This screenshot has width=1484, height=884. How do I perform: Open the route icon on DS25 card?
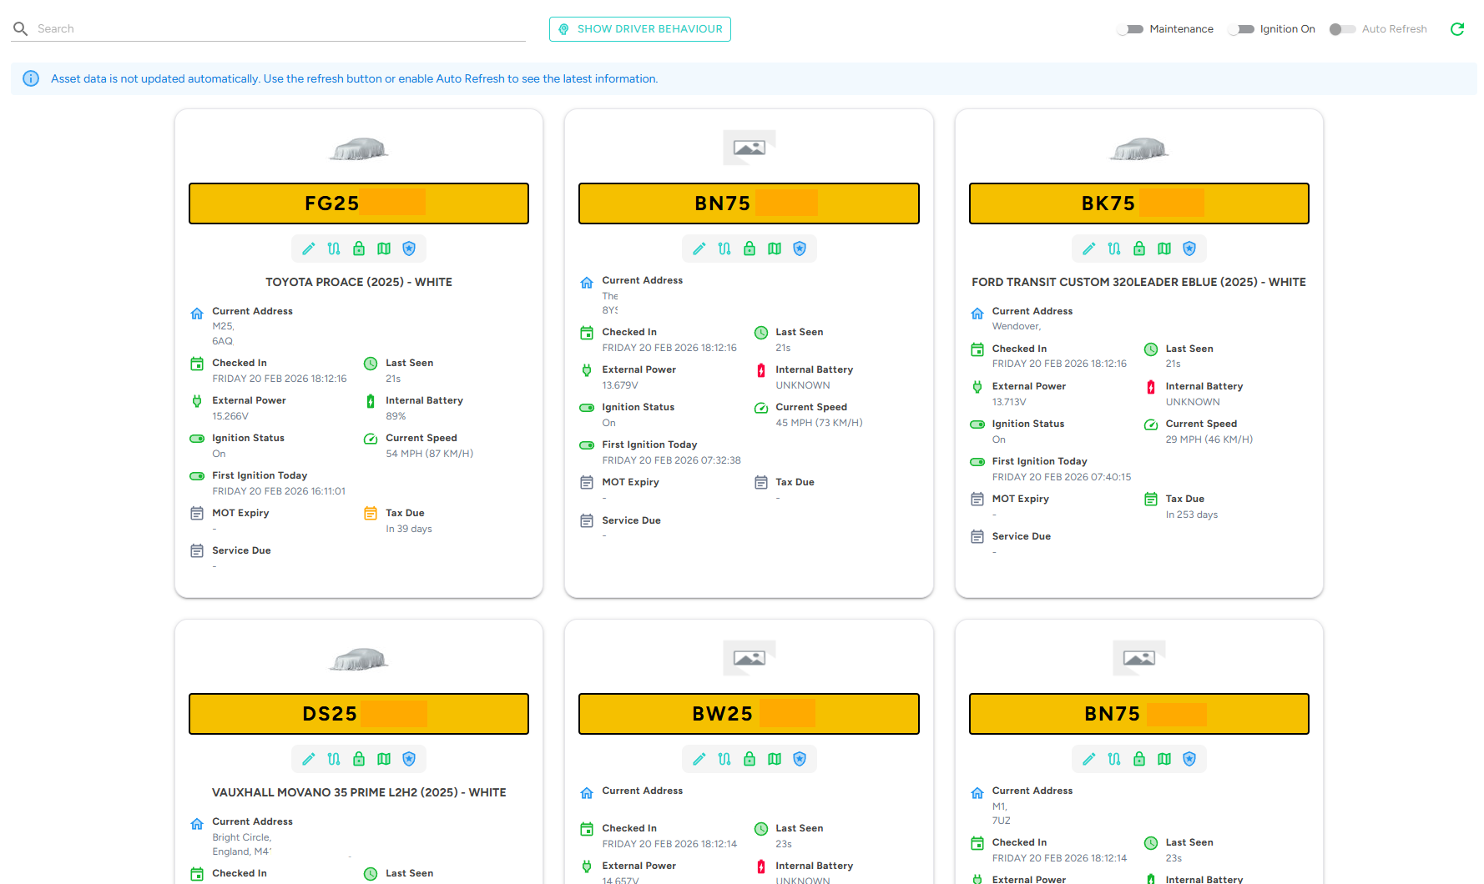coord(334,759)
